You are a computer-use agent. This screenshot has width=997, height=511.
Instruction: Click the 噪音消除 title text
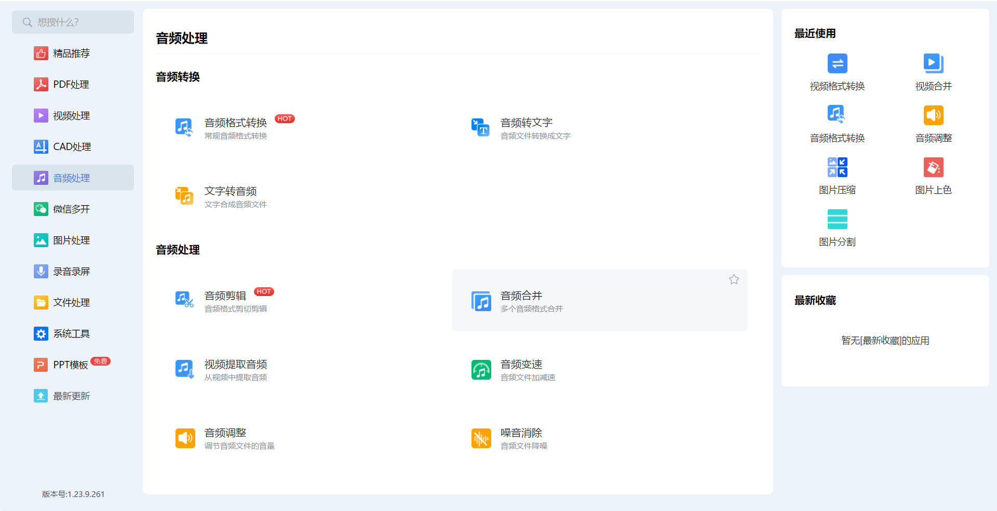pyautogui.click(x=521, y=433)
